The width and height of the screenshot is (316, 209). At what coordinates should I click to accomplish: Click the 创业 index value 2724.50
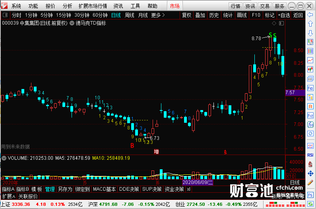pyautogui.click(x=196, y=204)
